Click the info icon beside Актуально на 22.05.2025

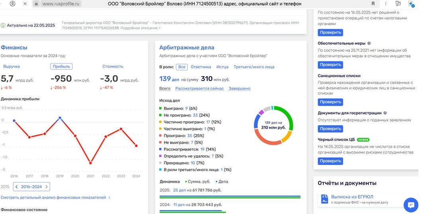pos(3,25)
